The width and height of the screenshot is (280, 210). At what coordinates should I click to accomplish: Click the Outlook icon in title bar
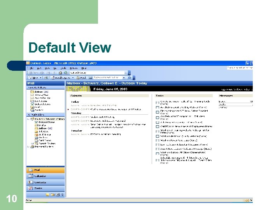28,63
